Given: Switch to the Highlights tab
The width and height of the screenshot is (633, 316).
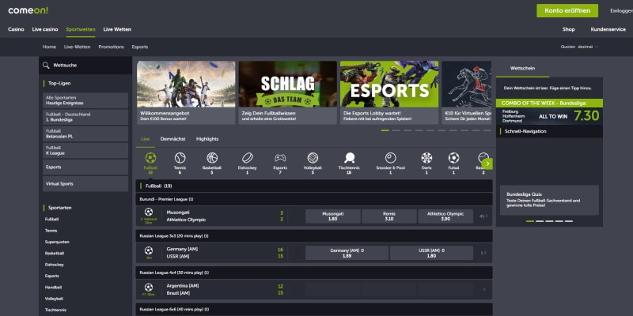Looking at the screenshot, I should 207,139.
